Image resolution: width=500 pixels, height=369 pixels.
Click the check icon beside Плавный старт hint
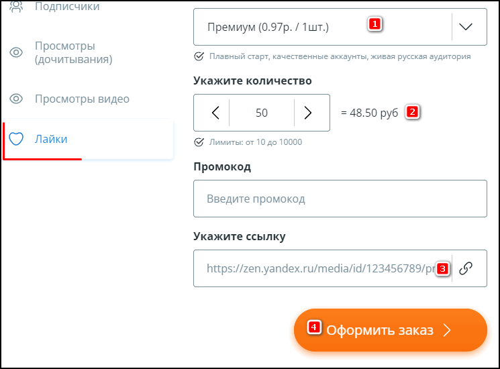pos(198,56)
